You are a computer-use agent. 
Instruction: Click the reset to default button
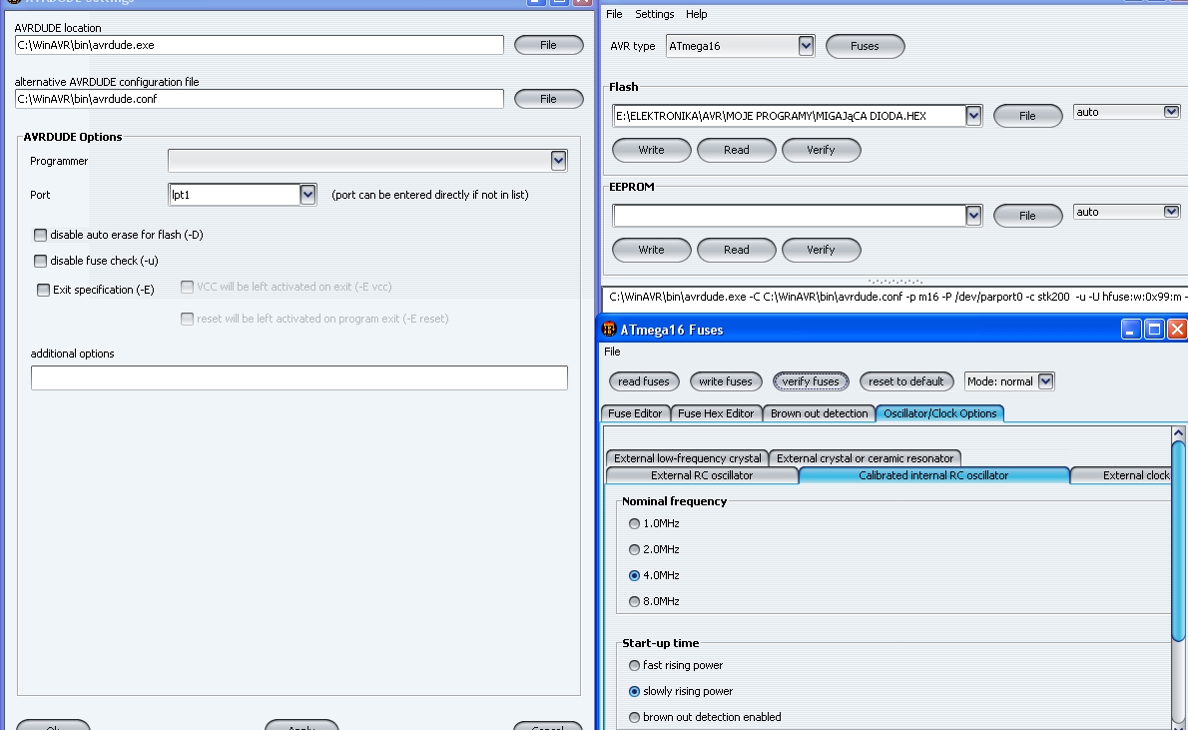click(906, 381)
